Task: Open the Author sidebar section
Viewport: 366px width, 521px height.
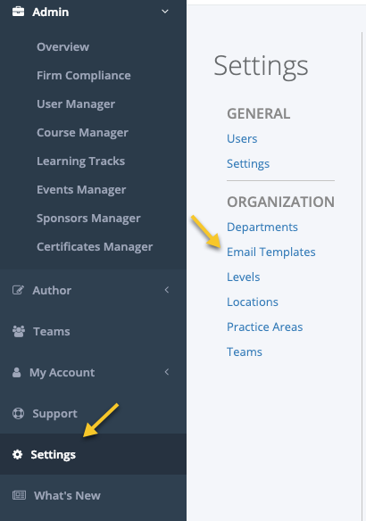Action: 52,291
